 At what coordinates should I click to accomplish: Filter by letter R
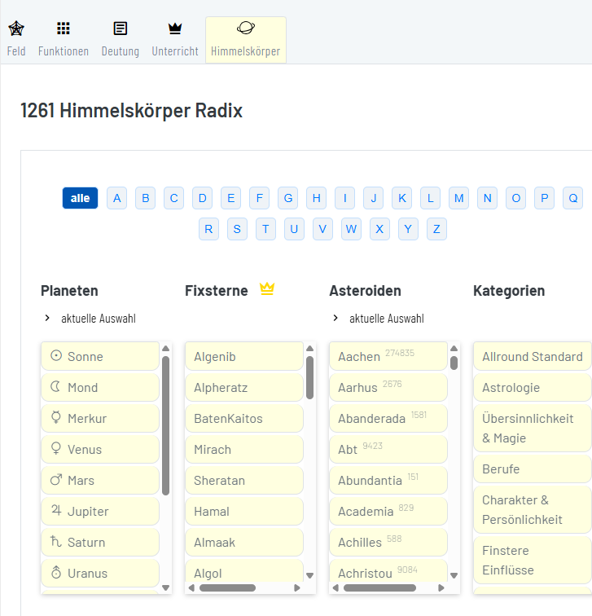coord(208,229)
